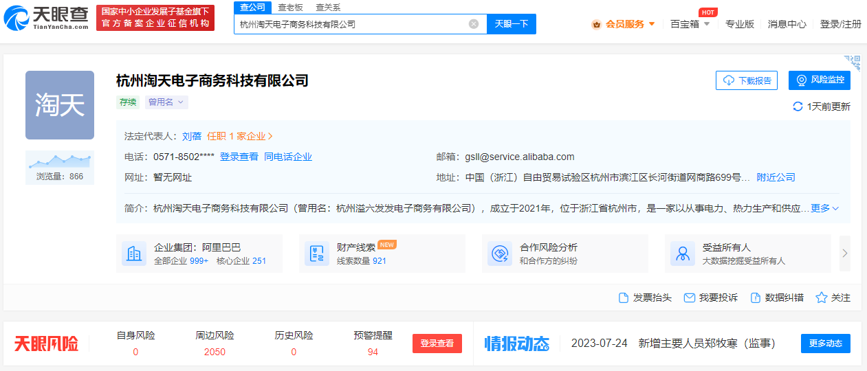Screen dimensions: 867x371
Task: Open the 百宝箱 dropdown menu
Action: [690, 24]
